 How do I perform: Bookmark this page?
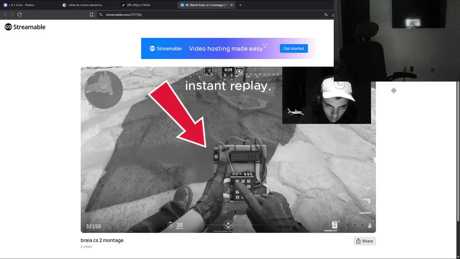(x=91, y=15)
